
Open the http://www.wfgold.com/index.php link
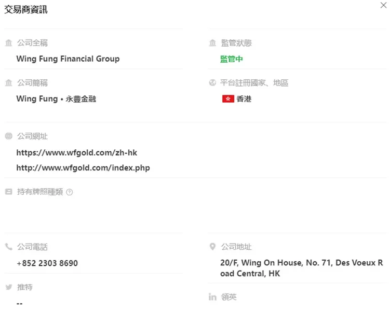tap(83, 168)
